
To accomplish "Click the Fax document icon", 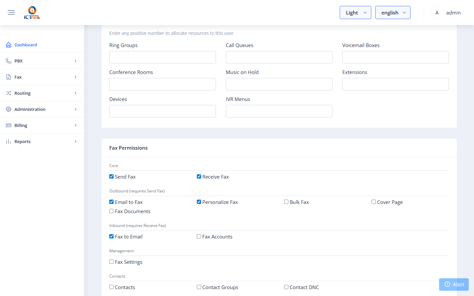I will point(9,77).
